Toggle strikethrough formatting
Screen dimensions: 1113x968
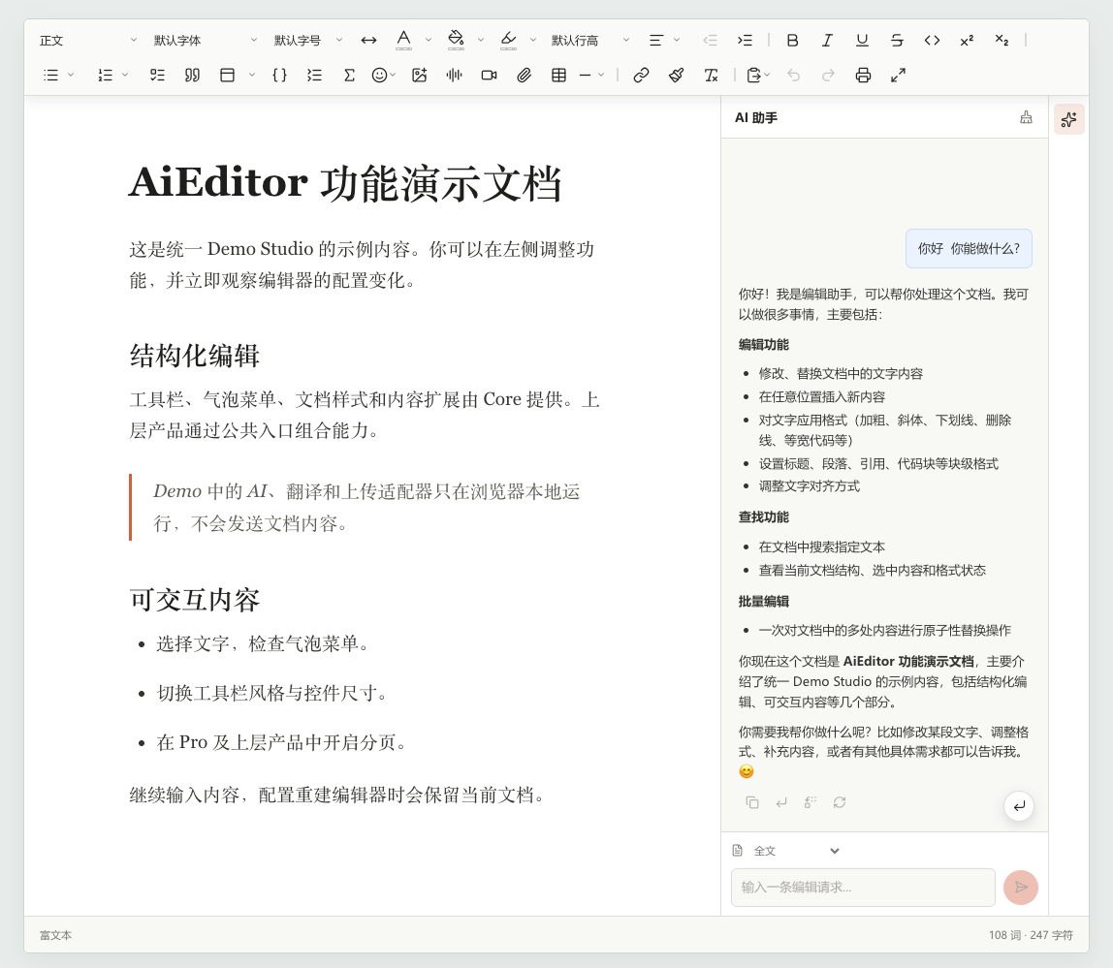coord(897,41)
